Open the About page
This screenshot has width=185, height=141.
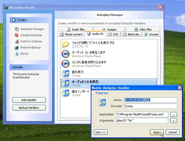click(24, 54)
